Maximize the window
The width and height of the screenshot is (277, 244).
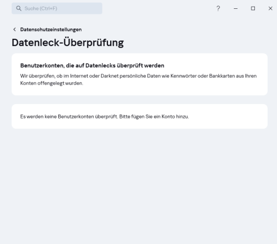[x=253, y=8]
